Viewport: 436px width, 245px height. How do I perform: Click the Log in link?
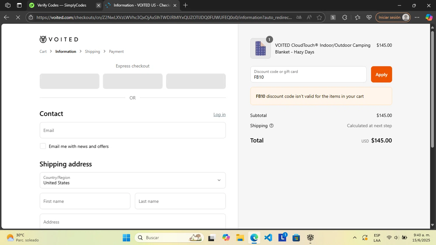pos(219,115)
